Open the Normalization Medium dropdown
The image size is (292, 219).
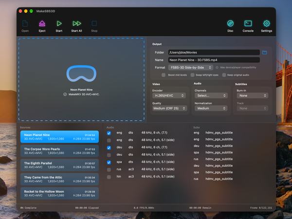pyautogui.click(x=211, y=108)
